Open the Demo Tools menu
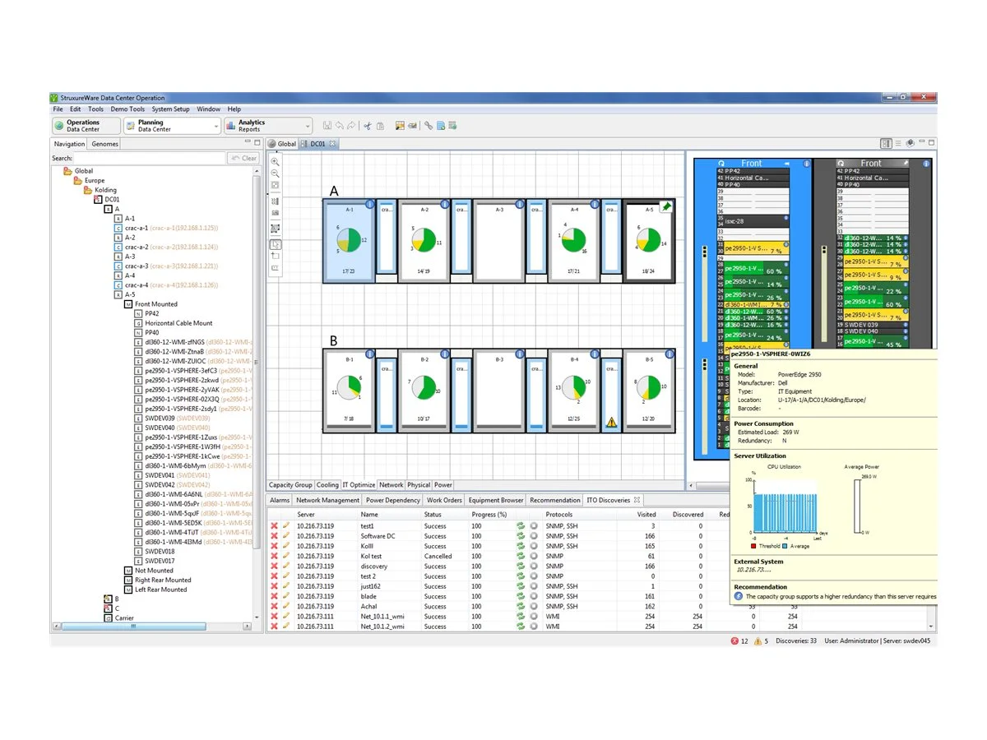 [x=127, y=109]
